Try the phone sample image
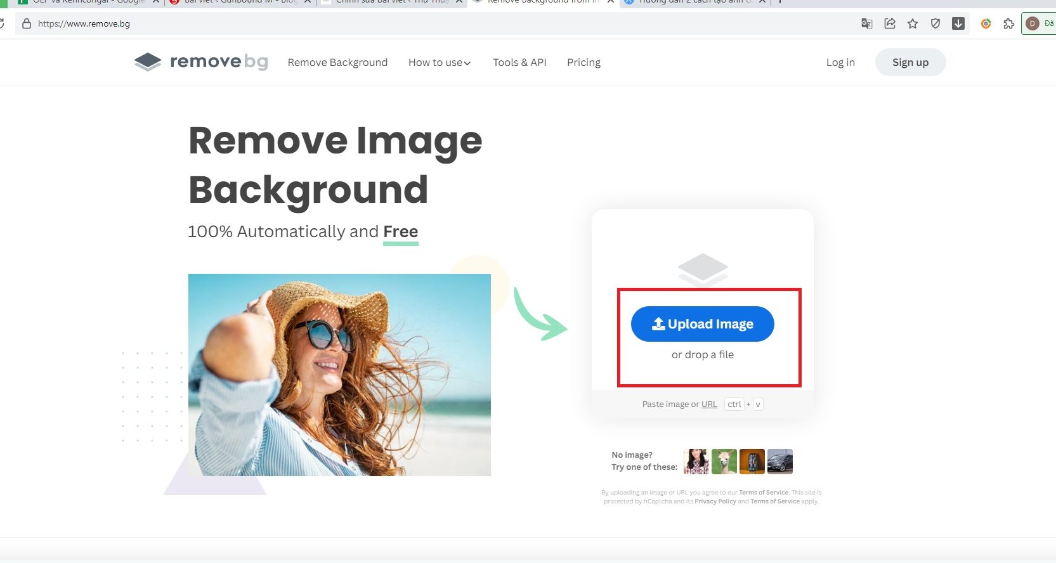Screen dimensions: 1056x563 [x=752, y=462]
